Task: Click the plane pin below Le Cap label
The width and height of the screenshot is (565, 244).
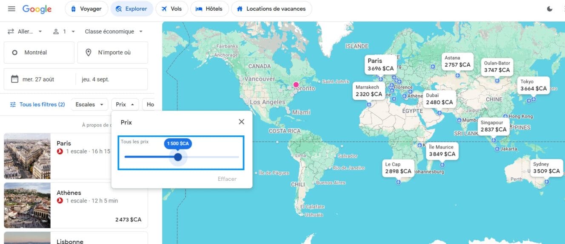Action: pos(398,182)
